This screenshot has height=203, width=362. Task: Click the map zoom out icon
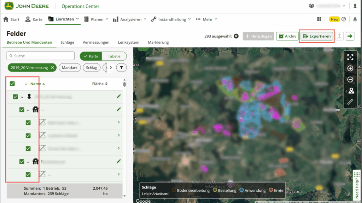click(350, 80)
